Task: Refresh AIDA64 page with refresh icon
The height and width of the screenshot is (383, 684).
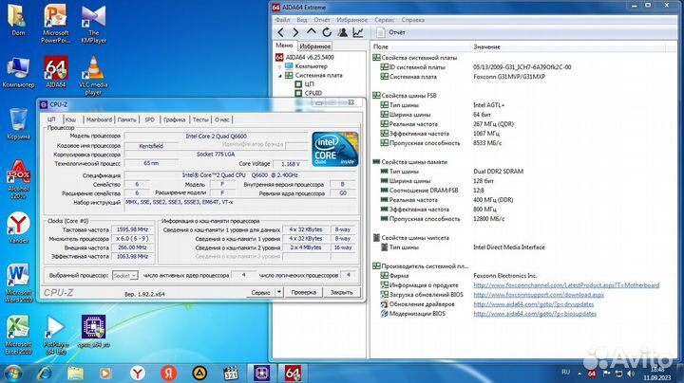Action: point(327,32)
